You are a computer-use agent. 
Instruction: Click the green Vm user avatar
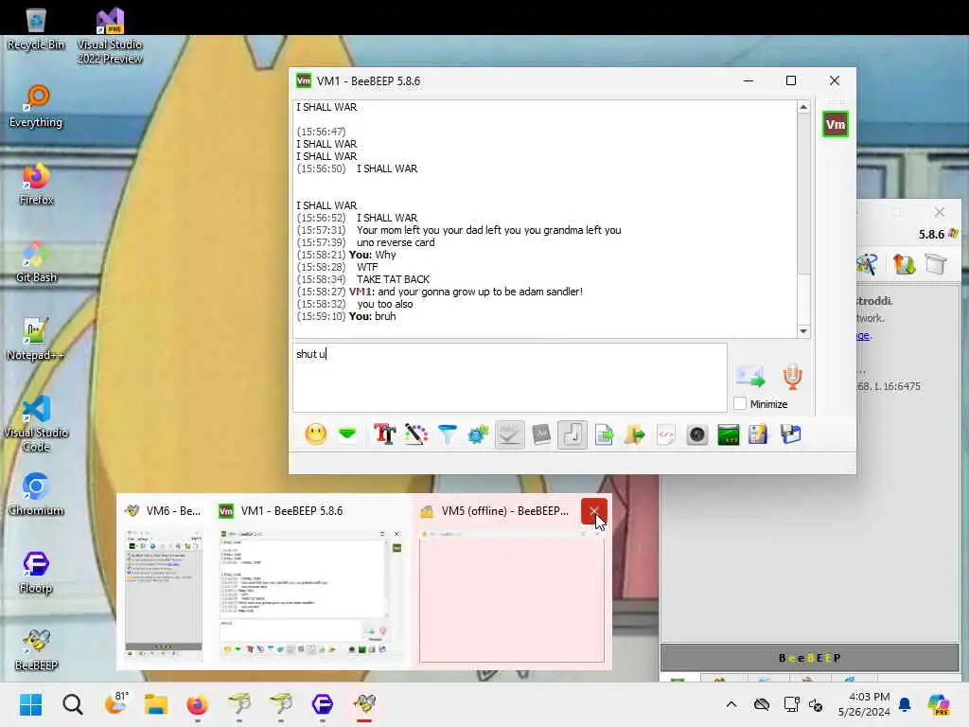click(x=835, y=124)
